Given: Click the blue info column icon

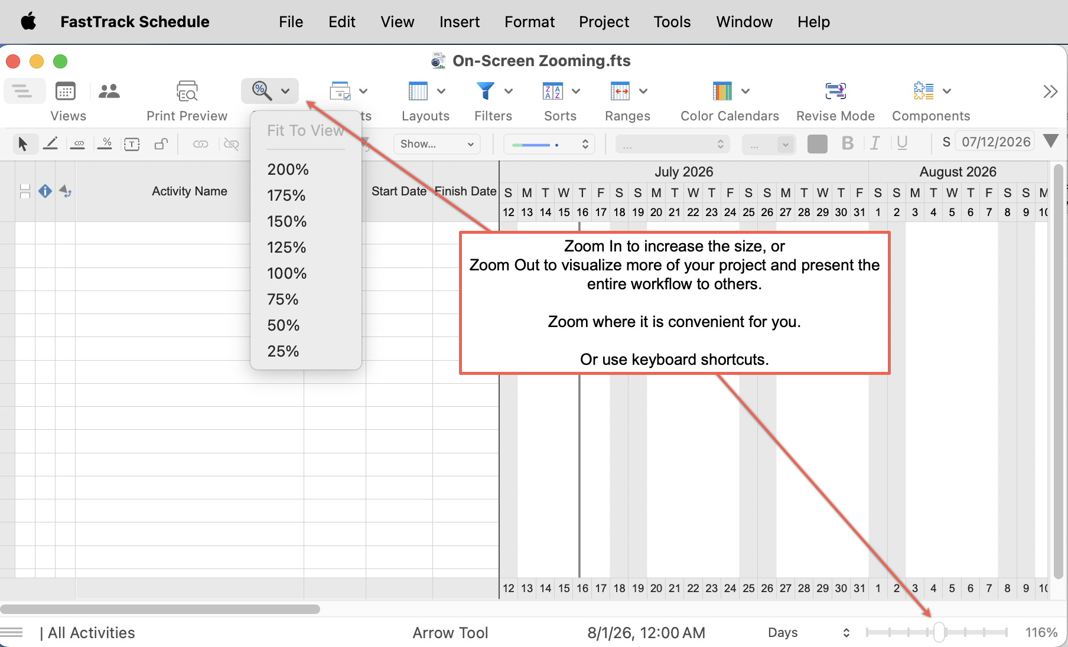Looking at the screenshot, I should coord(45,191).
